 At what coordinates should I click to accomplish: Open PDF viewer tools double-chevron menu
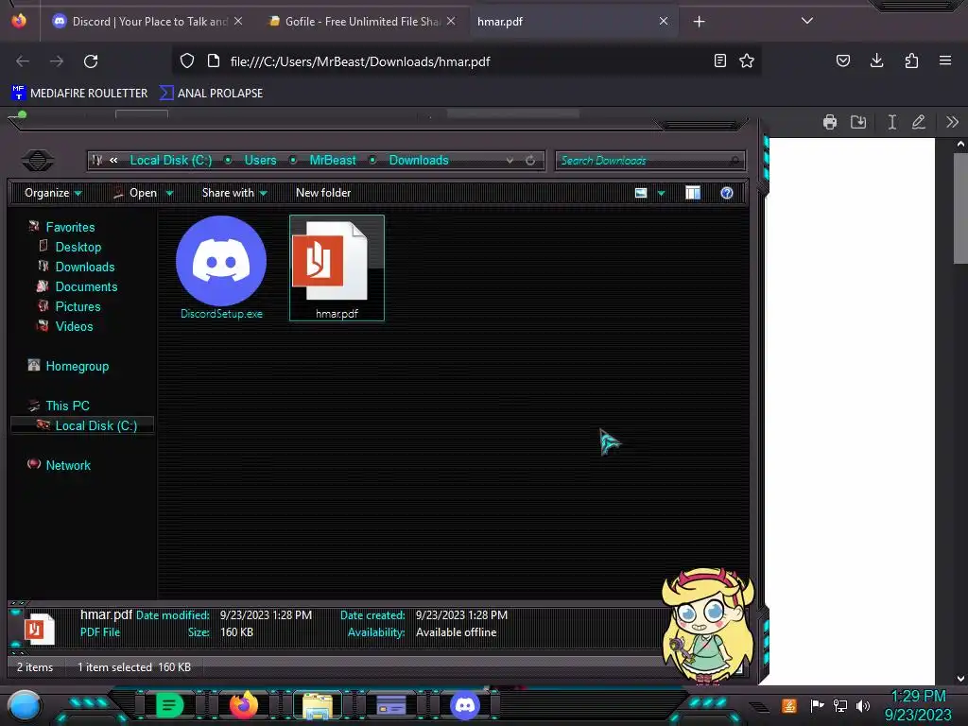952,122
